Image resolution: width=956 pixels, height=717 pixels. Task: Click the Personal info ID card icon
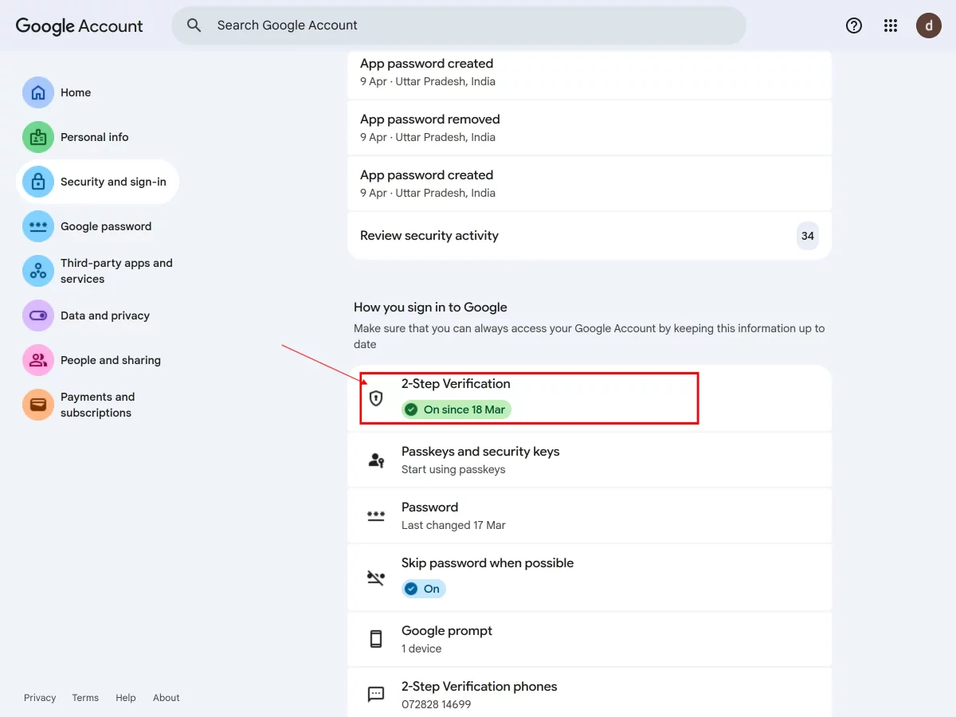38,137
